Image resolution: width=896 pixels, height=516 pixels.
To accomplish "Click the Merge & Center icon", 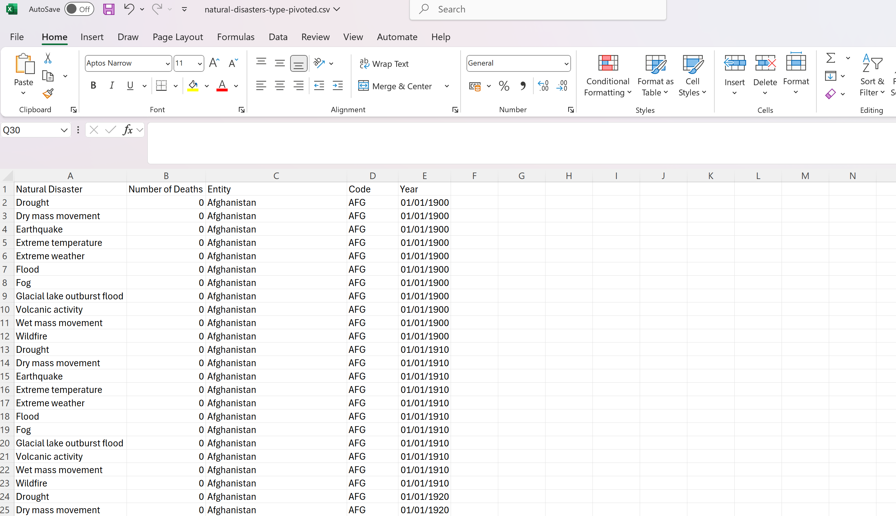I will click(x=395, y=86).
